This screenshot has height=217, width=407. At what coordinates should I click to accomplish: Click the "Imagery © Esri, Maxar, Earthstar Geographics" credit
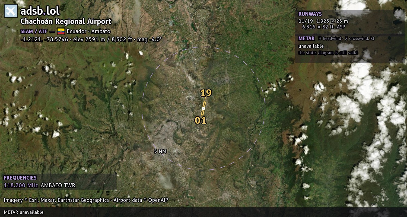pyautogui.click(x=56, y=200)
